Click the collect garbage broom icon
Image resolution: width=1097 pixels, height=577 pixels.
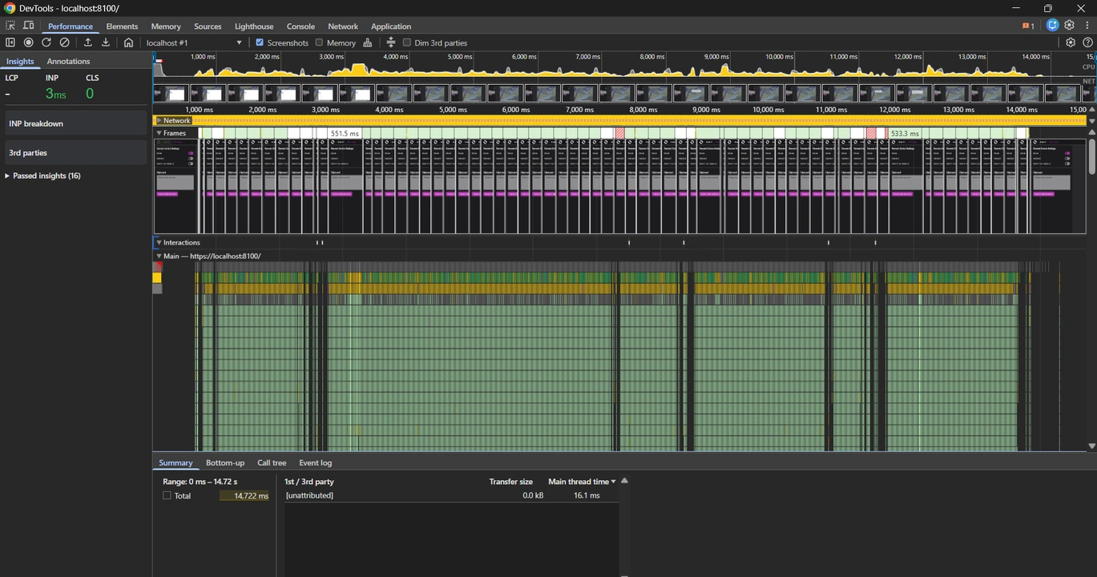coord(368,42)
